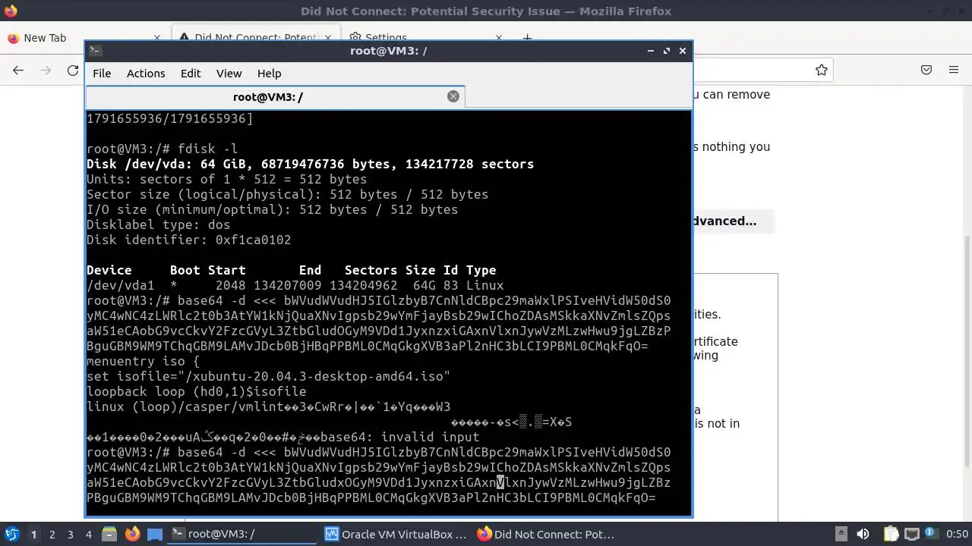Open the terminal Actions menu
The height and width of the screenshot is (546, 972).
coord(146,74)
